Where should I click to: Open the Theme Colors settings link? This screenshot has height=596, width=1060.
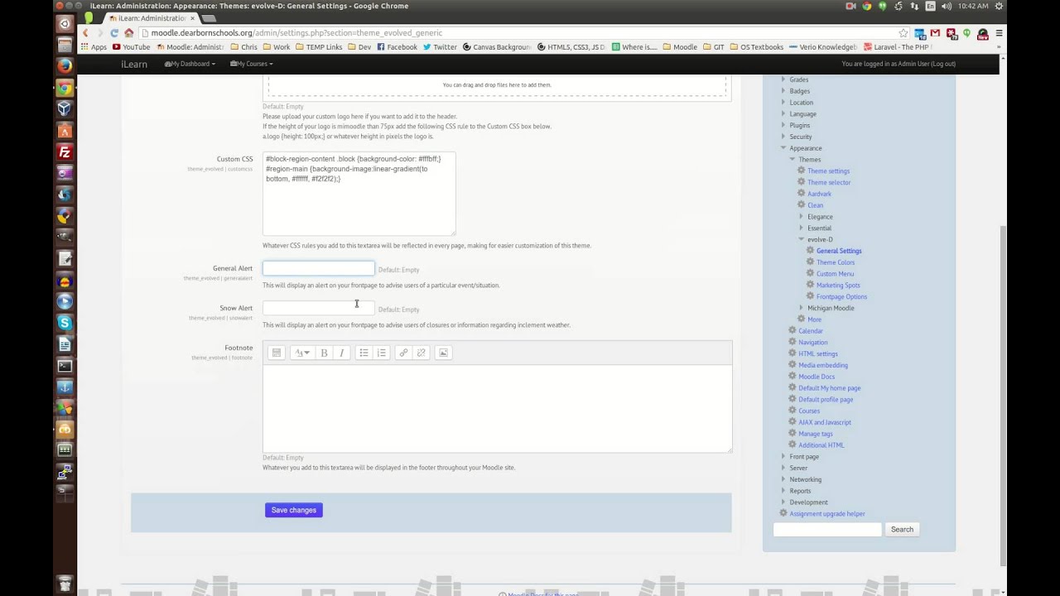836,262
